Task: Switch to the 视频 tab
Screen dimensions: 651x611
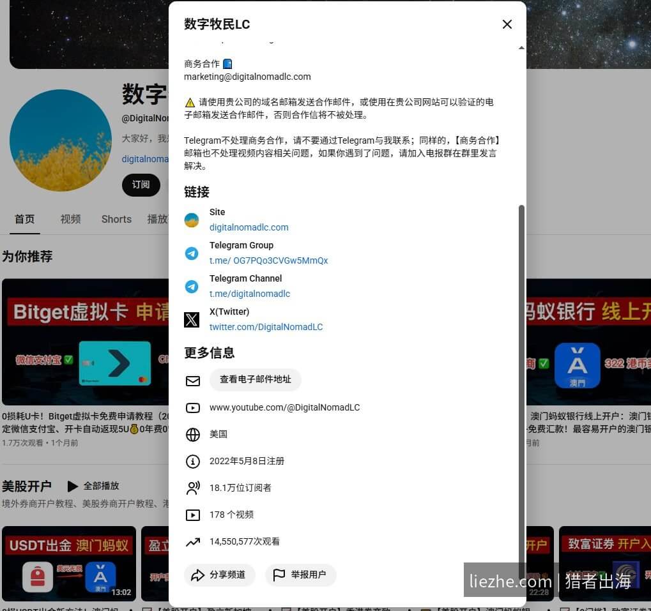Action: tap(70, 219)
